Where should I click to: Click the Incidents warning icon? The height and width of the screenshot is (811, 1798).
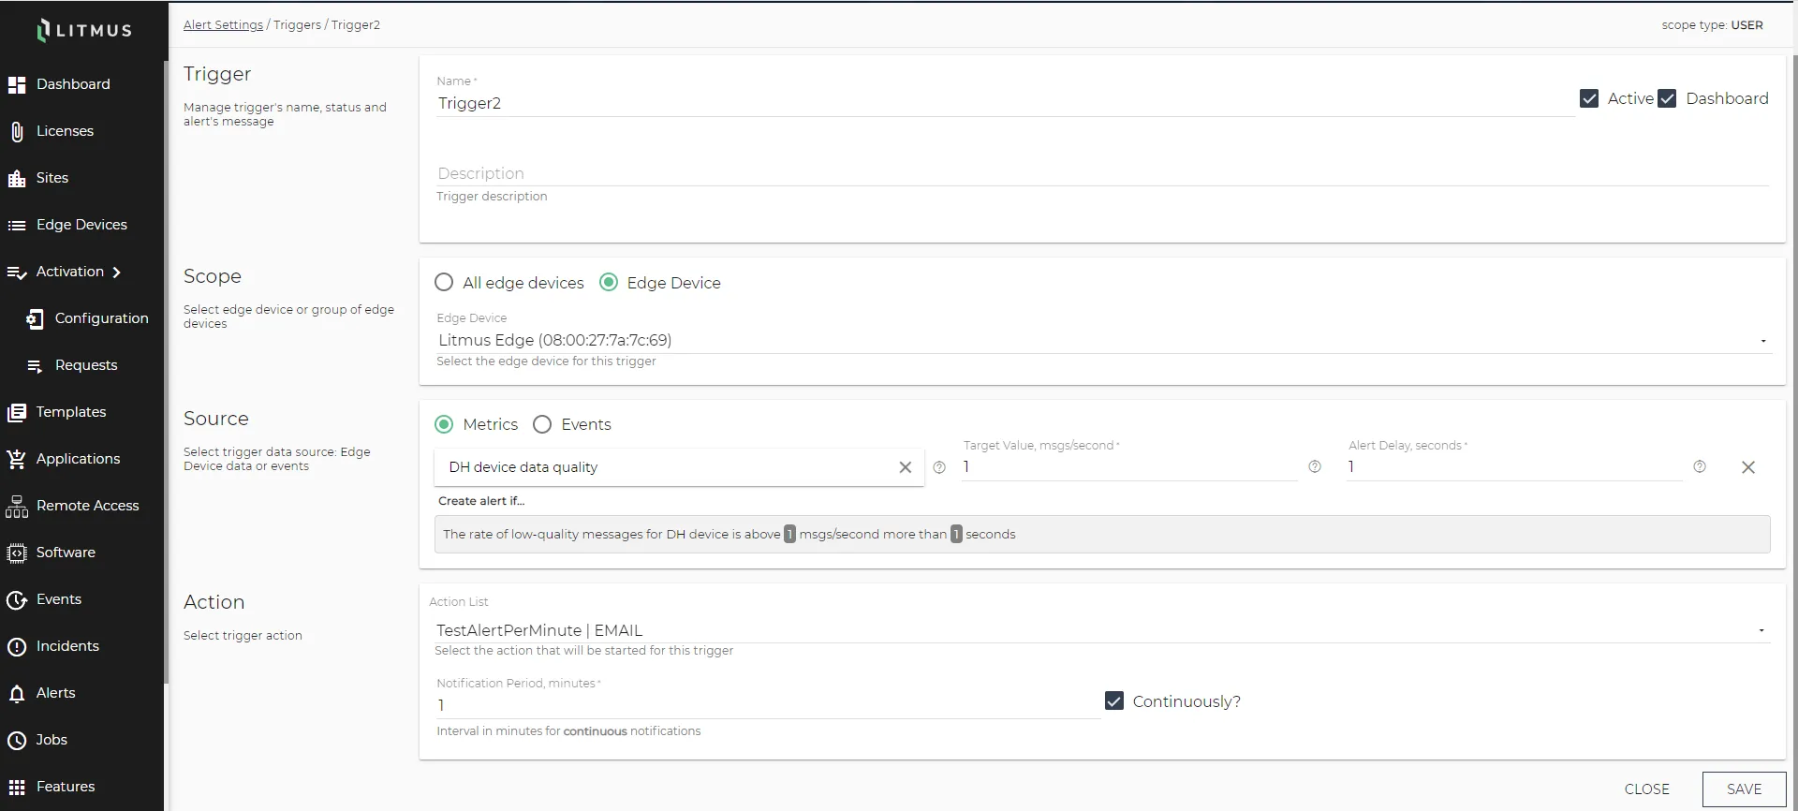[x=17, y=647]
